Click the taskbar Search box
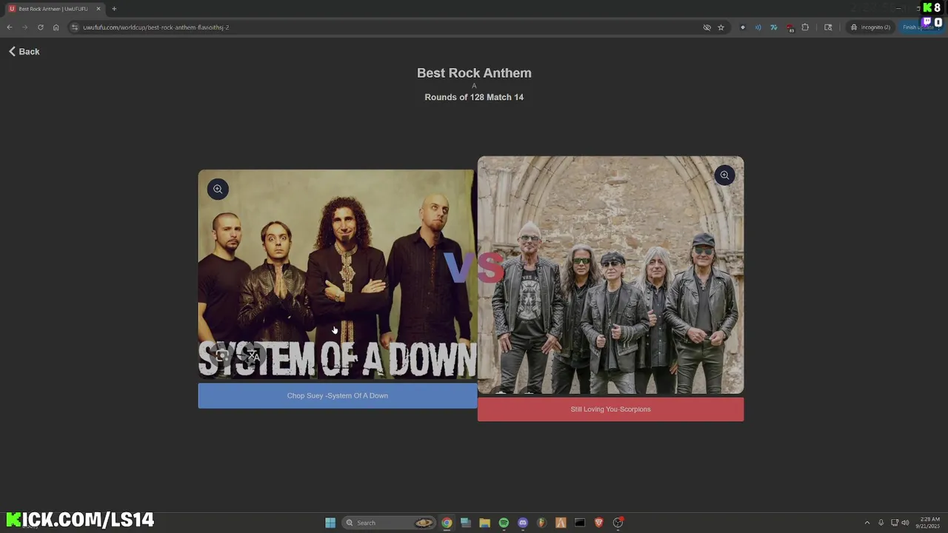948x533 pixels. (x=389, y=523)
